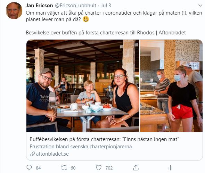Click the masked buffet queue photo
Image resolution: width=205 pixels, height=173 pixels.
(171, 86)
